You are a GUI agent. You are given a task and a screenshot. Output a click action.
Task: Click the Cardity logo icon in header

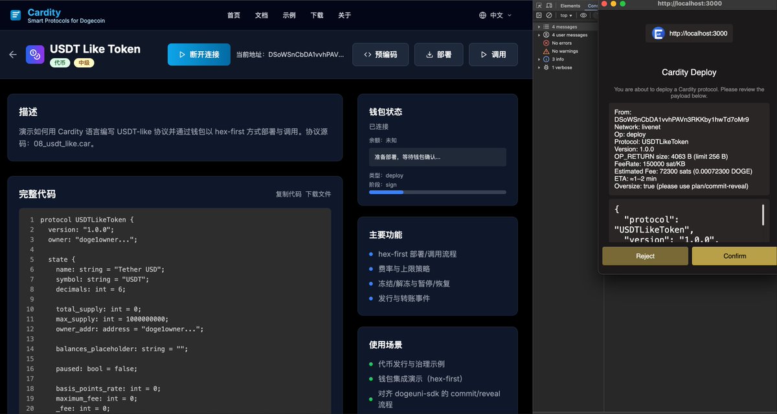[16, 15]
